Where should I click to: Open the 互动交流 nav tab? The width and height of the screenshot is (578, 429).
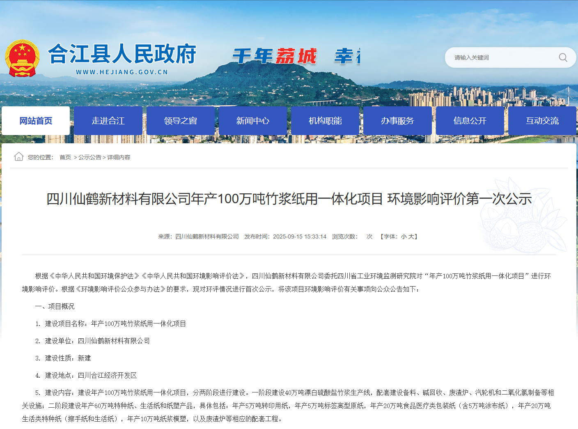tap(542, 121)
